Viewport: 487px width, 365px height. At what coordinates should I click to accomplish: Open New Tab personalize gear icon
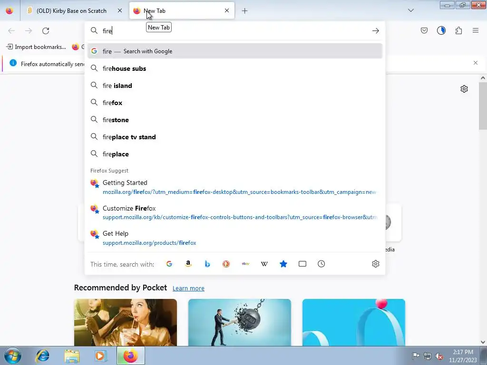point(464,89)
